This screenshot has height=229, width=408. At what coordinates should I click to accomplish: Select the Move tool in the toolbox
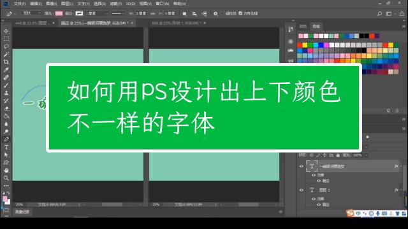pos(6,31)
